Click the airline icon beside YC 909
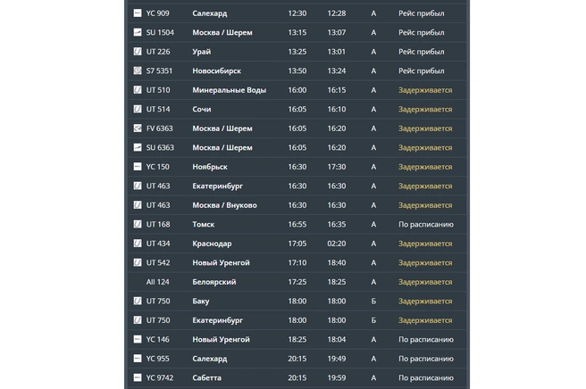The width and height of the screenshot is (586, 389). (x=138, y=13)
